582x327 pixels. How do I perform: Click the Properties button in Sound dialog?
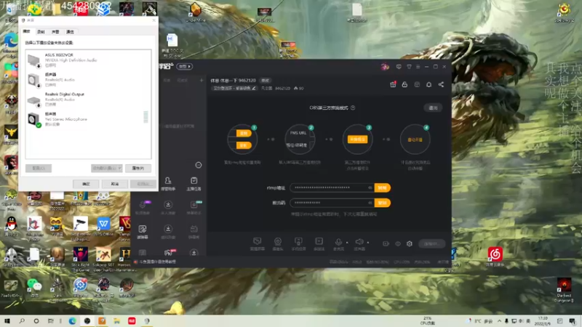(138, 169)
